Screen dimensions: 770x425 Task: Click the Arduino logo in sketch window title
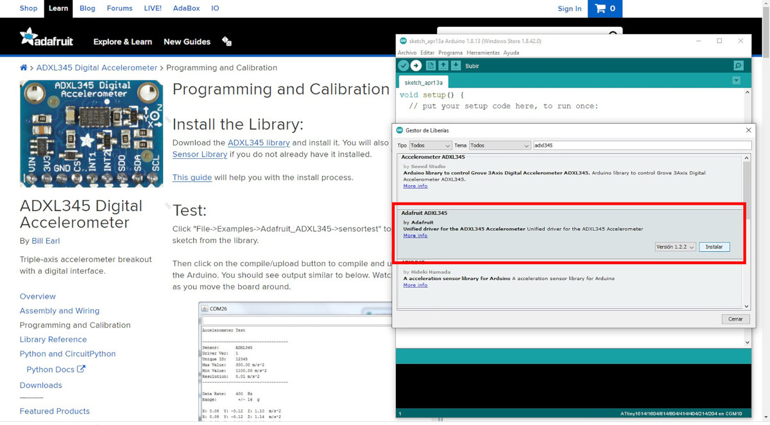[403, 41]
